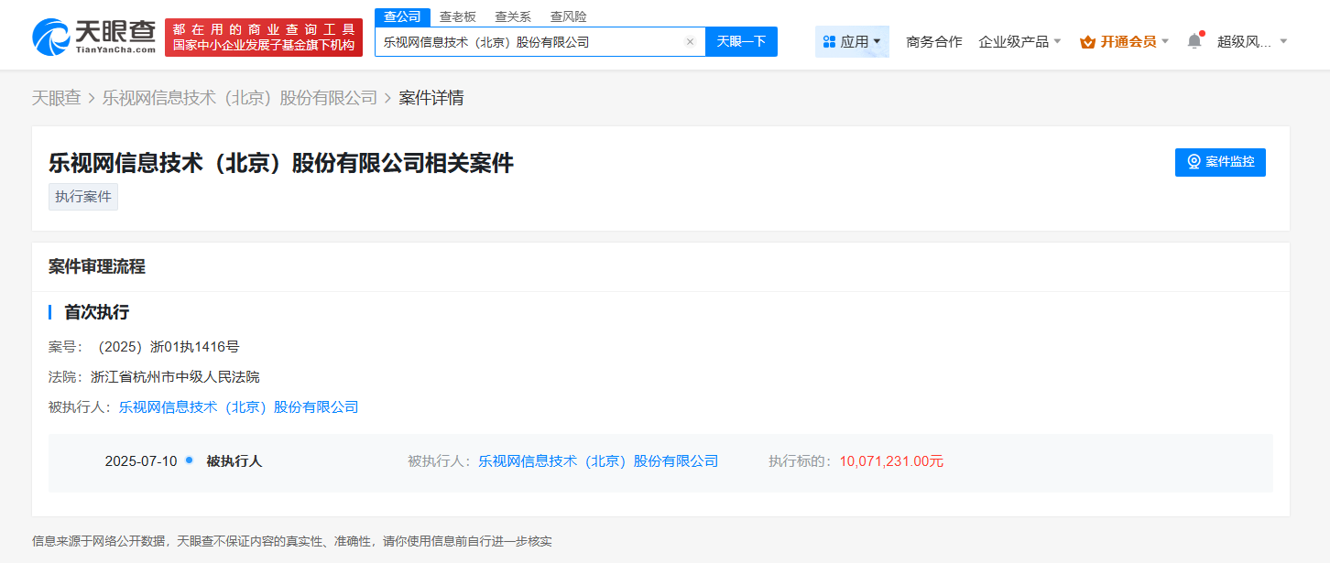Switch to the 查风险 tab
This screenshot has width=1330, height=563.
pos(568,17)
